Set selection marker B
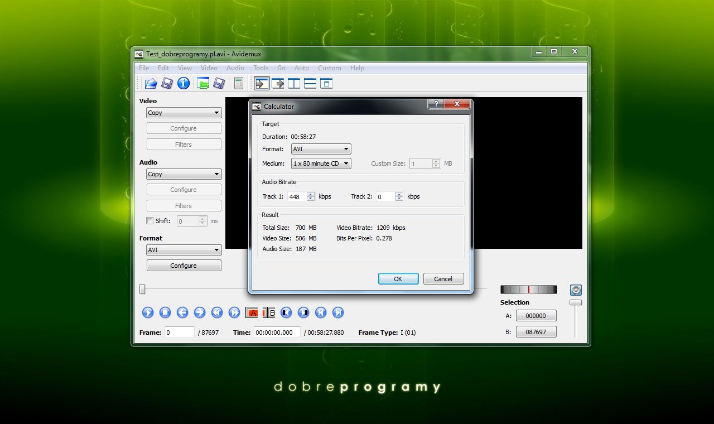 269,312
